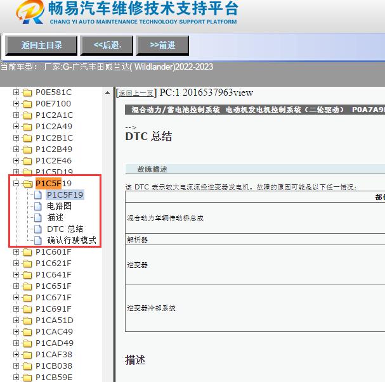Select the P1CAF38 folder icon
This screenshot has height=382, width=385.
tap(27, 355)
